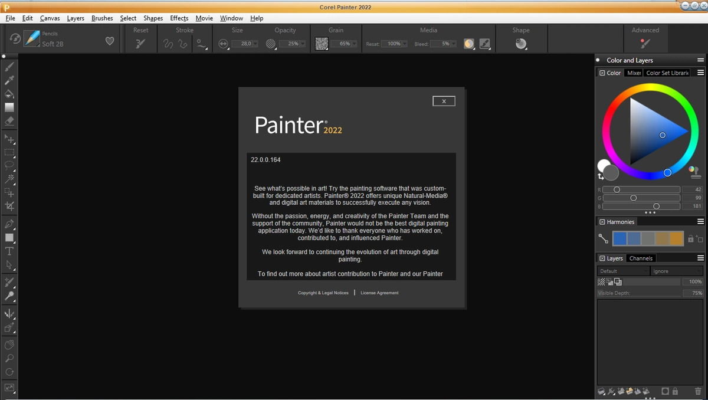708x400 pixels.
Task: Select the Magic Wand tool
Action: tap(9, 178)
